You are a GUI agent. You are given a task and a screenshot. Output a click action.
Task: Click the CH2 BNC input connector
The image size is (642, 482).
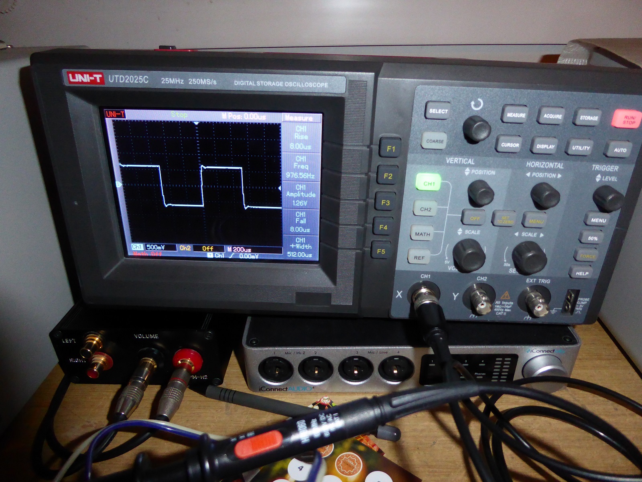[x=480, y=299]
